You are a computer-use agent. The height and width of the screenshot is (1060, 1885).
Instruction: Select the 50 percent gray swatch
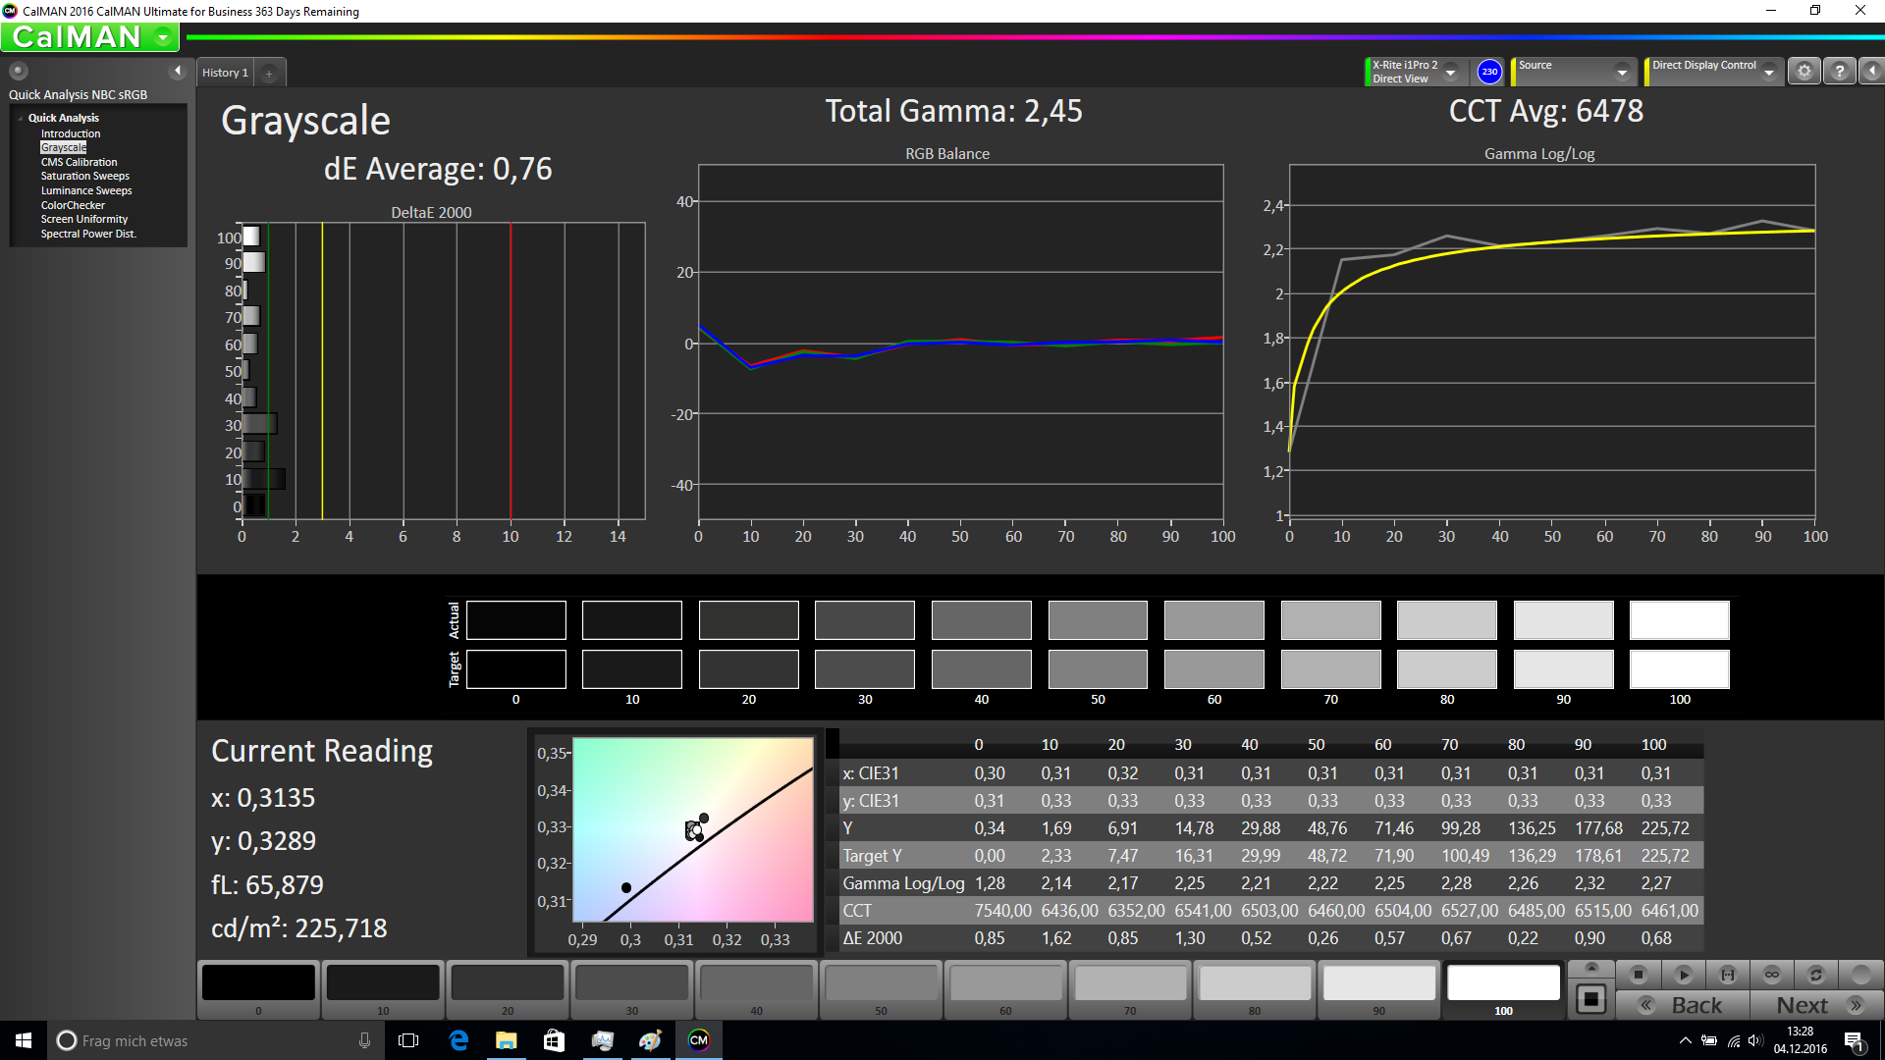coord(881,983)
